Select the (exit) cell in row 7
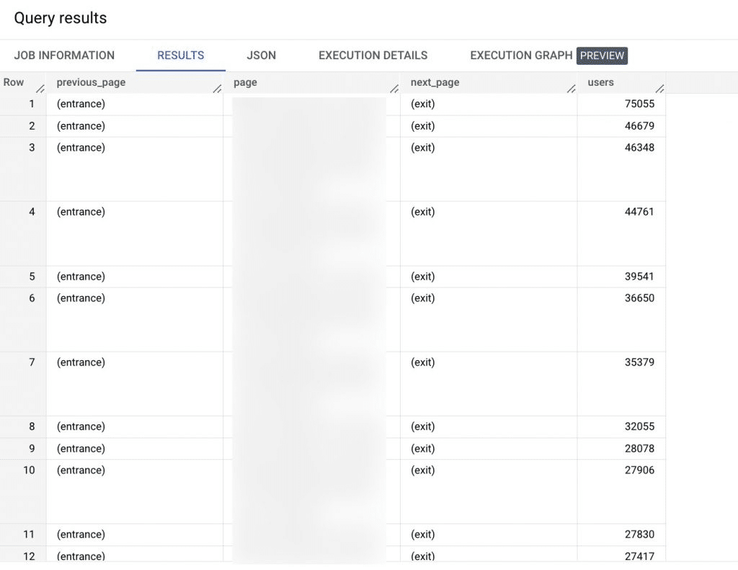Viewport: 738px width, 570px height. [489, 383]
